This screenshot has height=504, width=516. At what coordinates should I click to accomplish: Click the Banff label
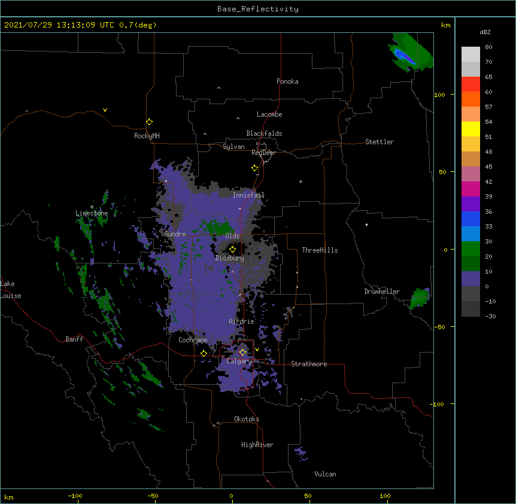[74, 339]
